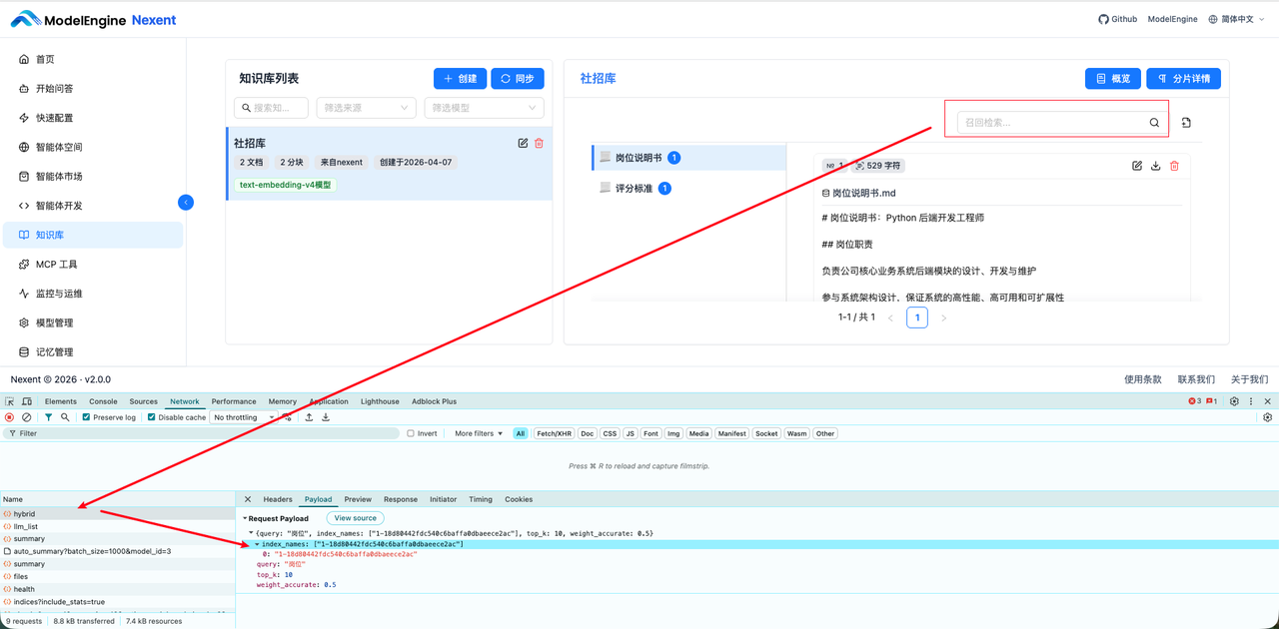Toggle the Preserve log checkbox
The width and height of the screenshot is (1279, 629).
pos(86,417)
